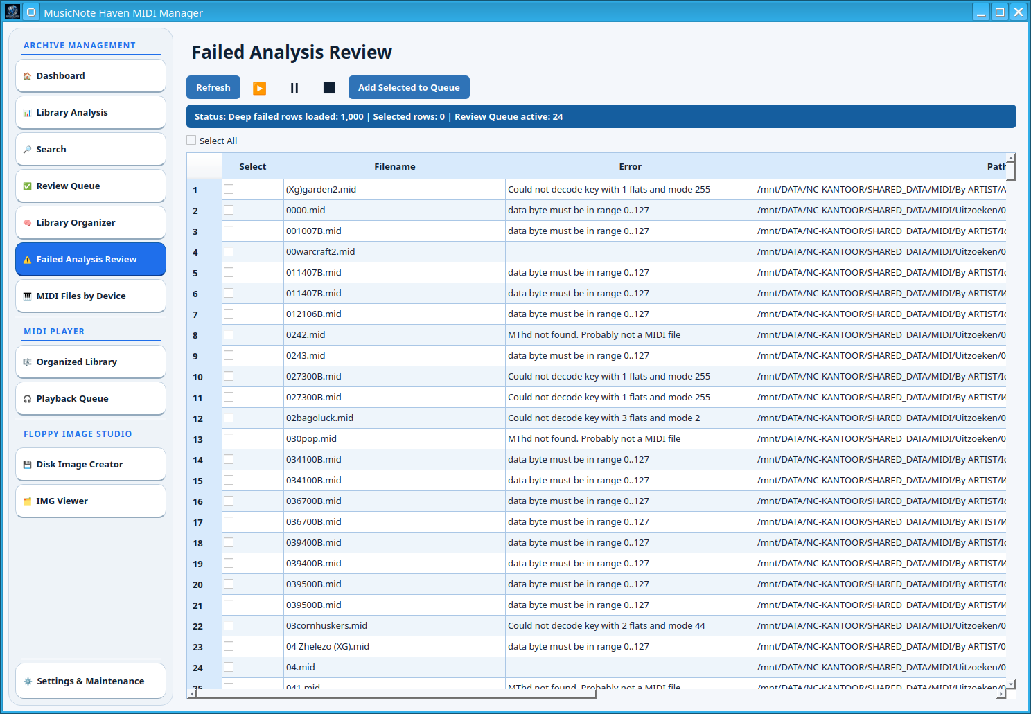The height and width of the screenshot is (714, 1031).
Task: Tick the checkbox for (Xg)garden2.mid
Action: click(229, 189)
